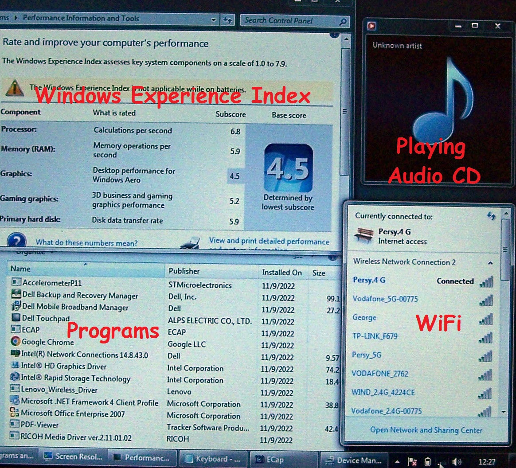Click the search magnifier in Control Panel
Viewport: 516px width, 468px height.
[x=343, y=22]
